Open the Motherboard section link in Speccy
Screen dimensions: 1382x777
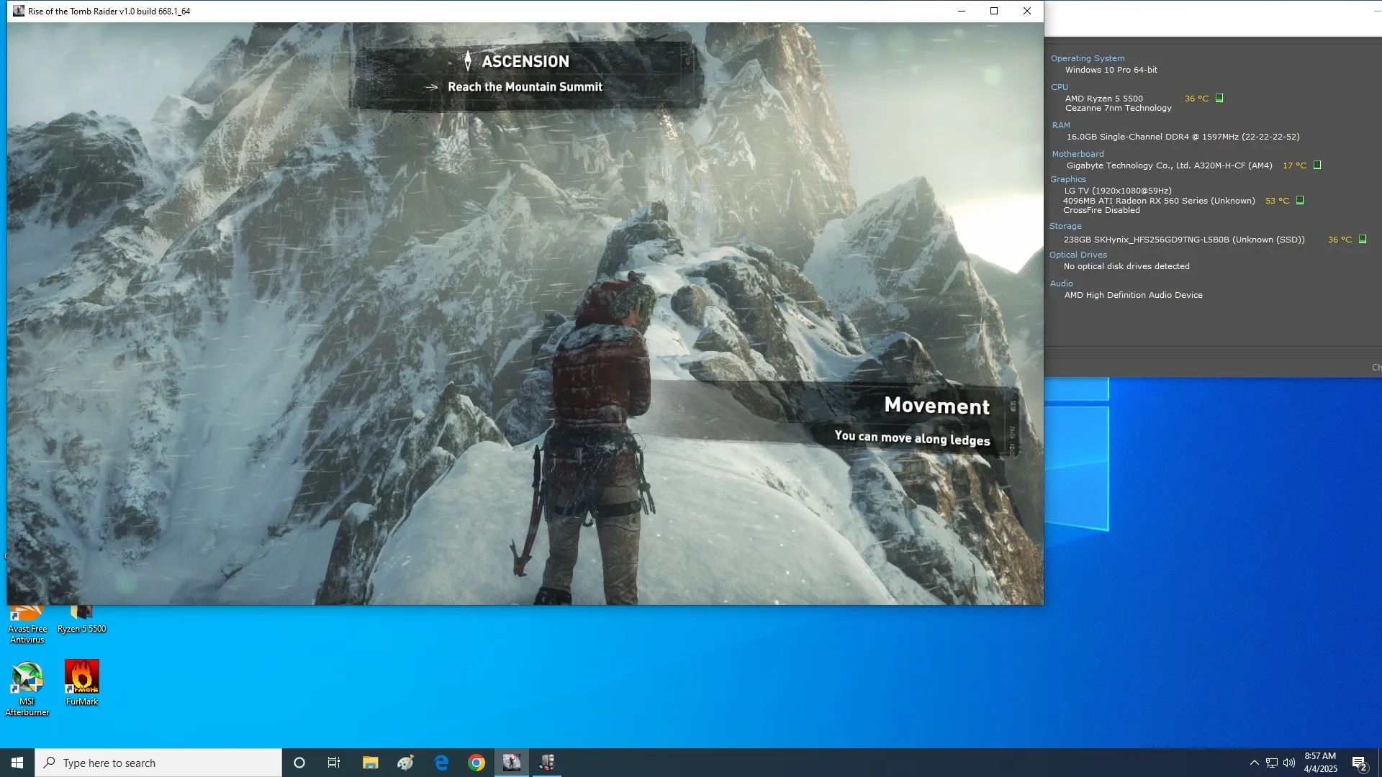tap(1078, 154)
